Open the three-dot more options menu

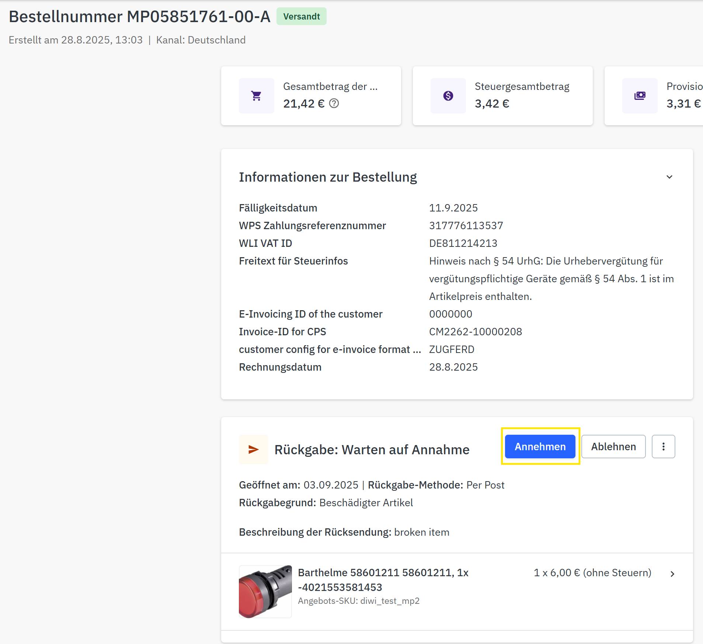click(663, 447)
